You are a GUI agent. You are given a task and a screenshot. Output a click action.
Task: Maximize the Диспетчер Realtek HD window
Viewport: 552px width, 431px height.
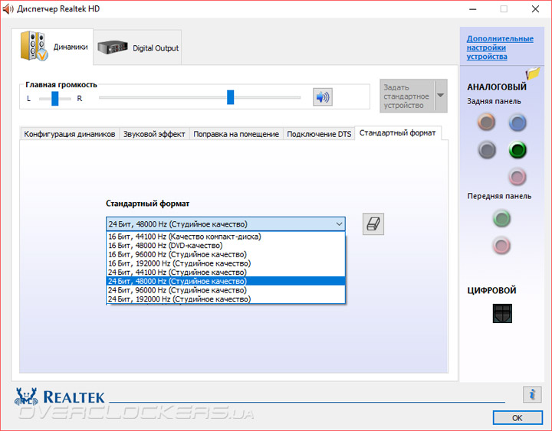coord(504,8)
